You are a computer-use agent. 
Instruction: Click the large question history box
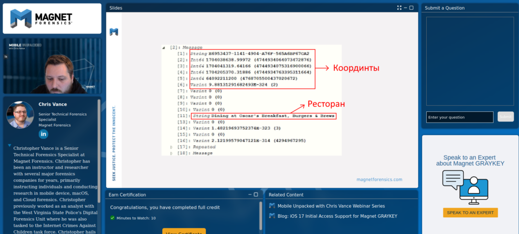[x=470, y=61]
